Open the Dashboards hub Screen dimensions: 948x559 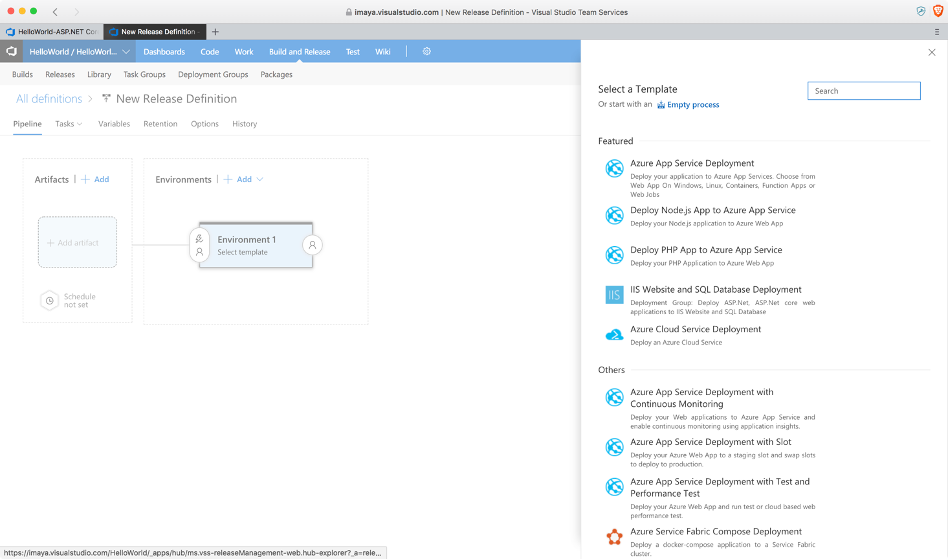coord(164,52)
